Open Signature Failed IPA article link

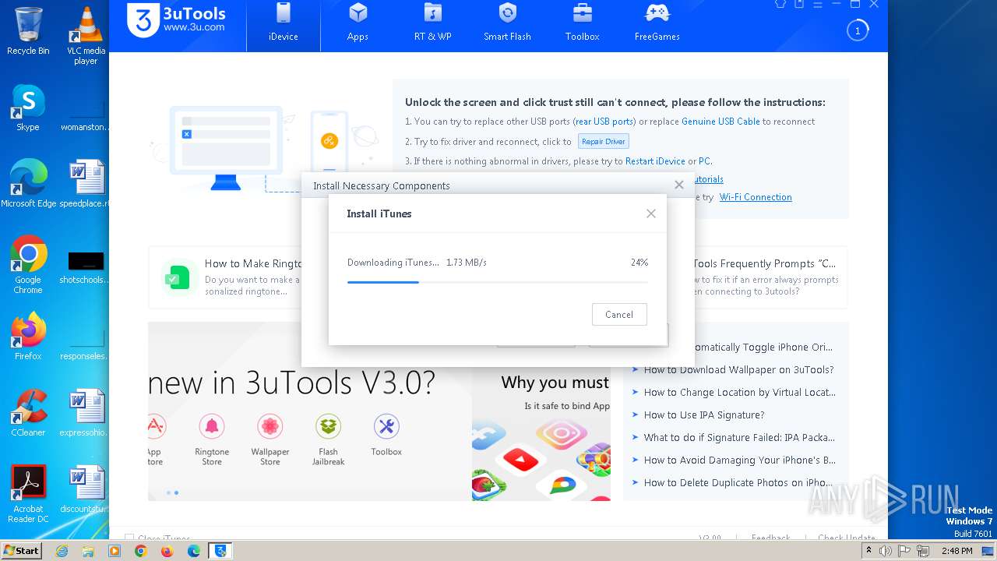(x=739, y=438)
